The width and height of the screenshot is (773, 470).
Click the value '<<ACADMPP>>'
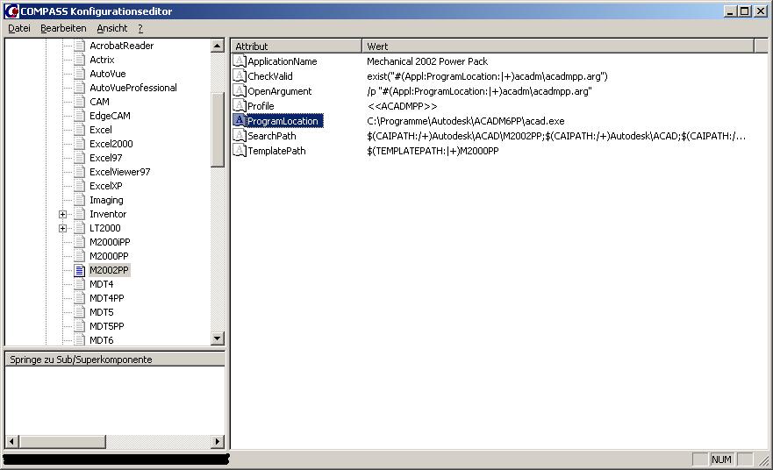click(402, 106)
